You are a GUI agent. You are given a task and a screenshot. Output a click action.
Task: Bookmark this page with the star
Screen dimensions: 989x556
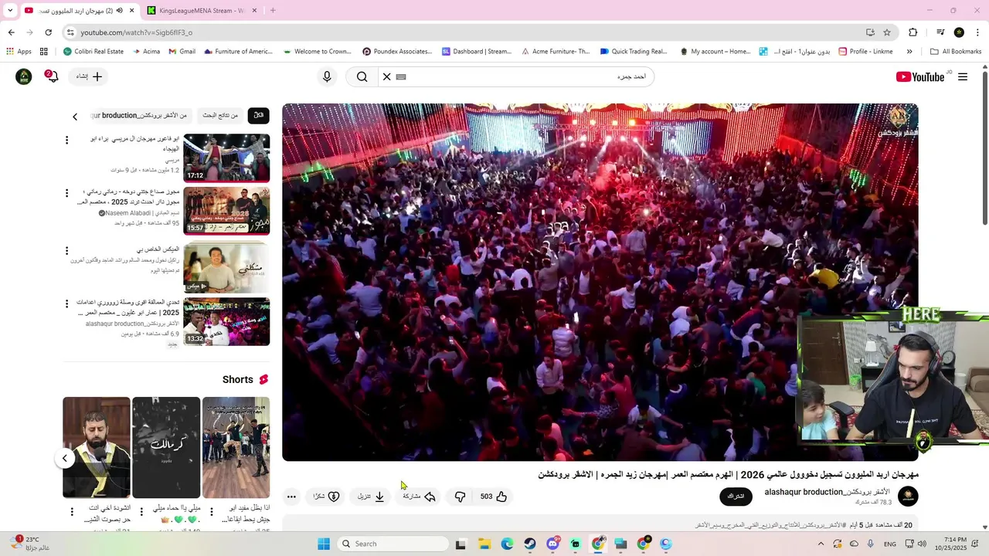(x=887, y=32)
